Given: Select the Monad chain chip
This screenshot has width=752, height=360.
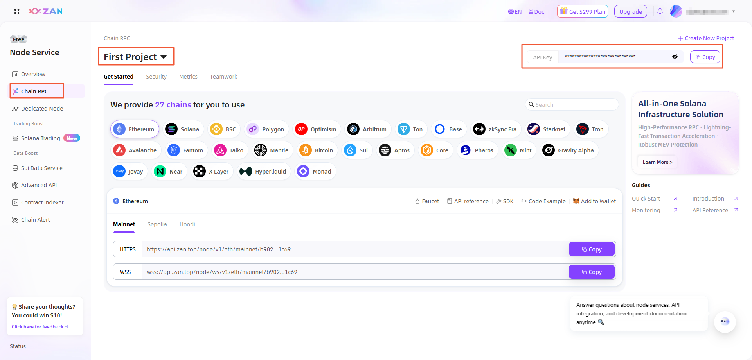Looking at the screenshot, I should point(315,172).
